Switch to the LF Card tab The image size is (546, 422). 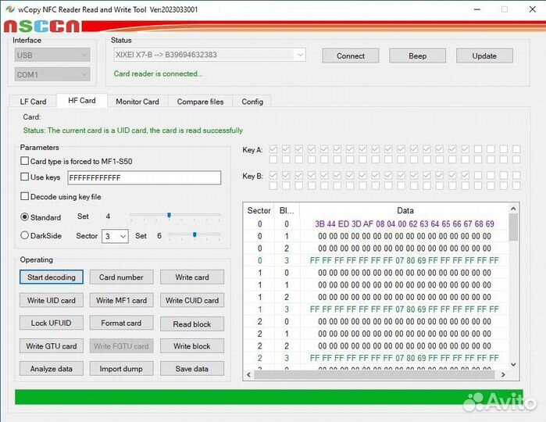click(33, 102)
